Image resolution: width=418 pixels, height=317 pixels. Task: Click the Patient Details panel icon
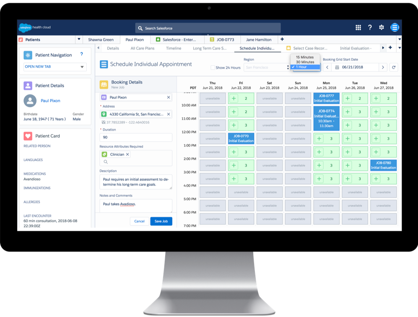tap(28, 86)
